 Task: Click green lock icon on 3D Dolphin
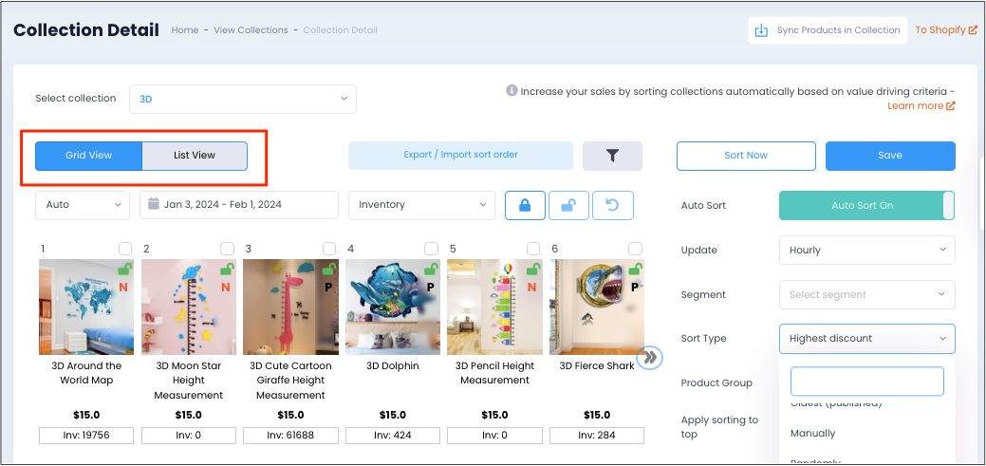coord(431,270)
